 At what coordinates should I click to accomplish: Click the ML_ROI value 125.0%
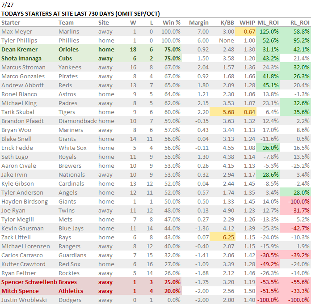click(269, 32)
